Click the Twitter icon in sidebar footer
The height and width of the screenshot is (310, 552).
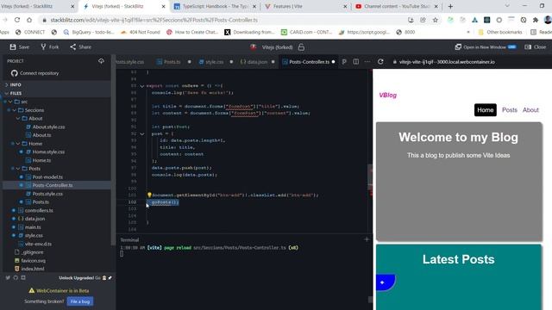8,277
